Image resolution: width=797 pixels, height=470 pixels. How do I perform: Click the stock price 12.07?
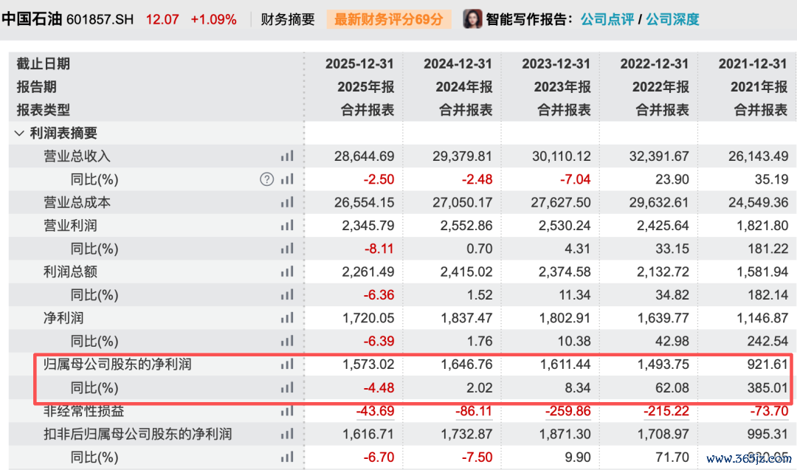click(162, 19)
